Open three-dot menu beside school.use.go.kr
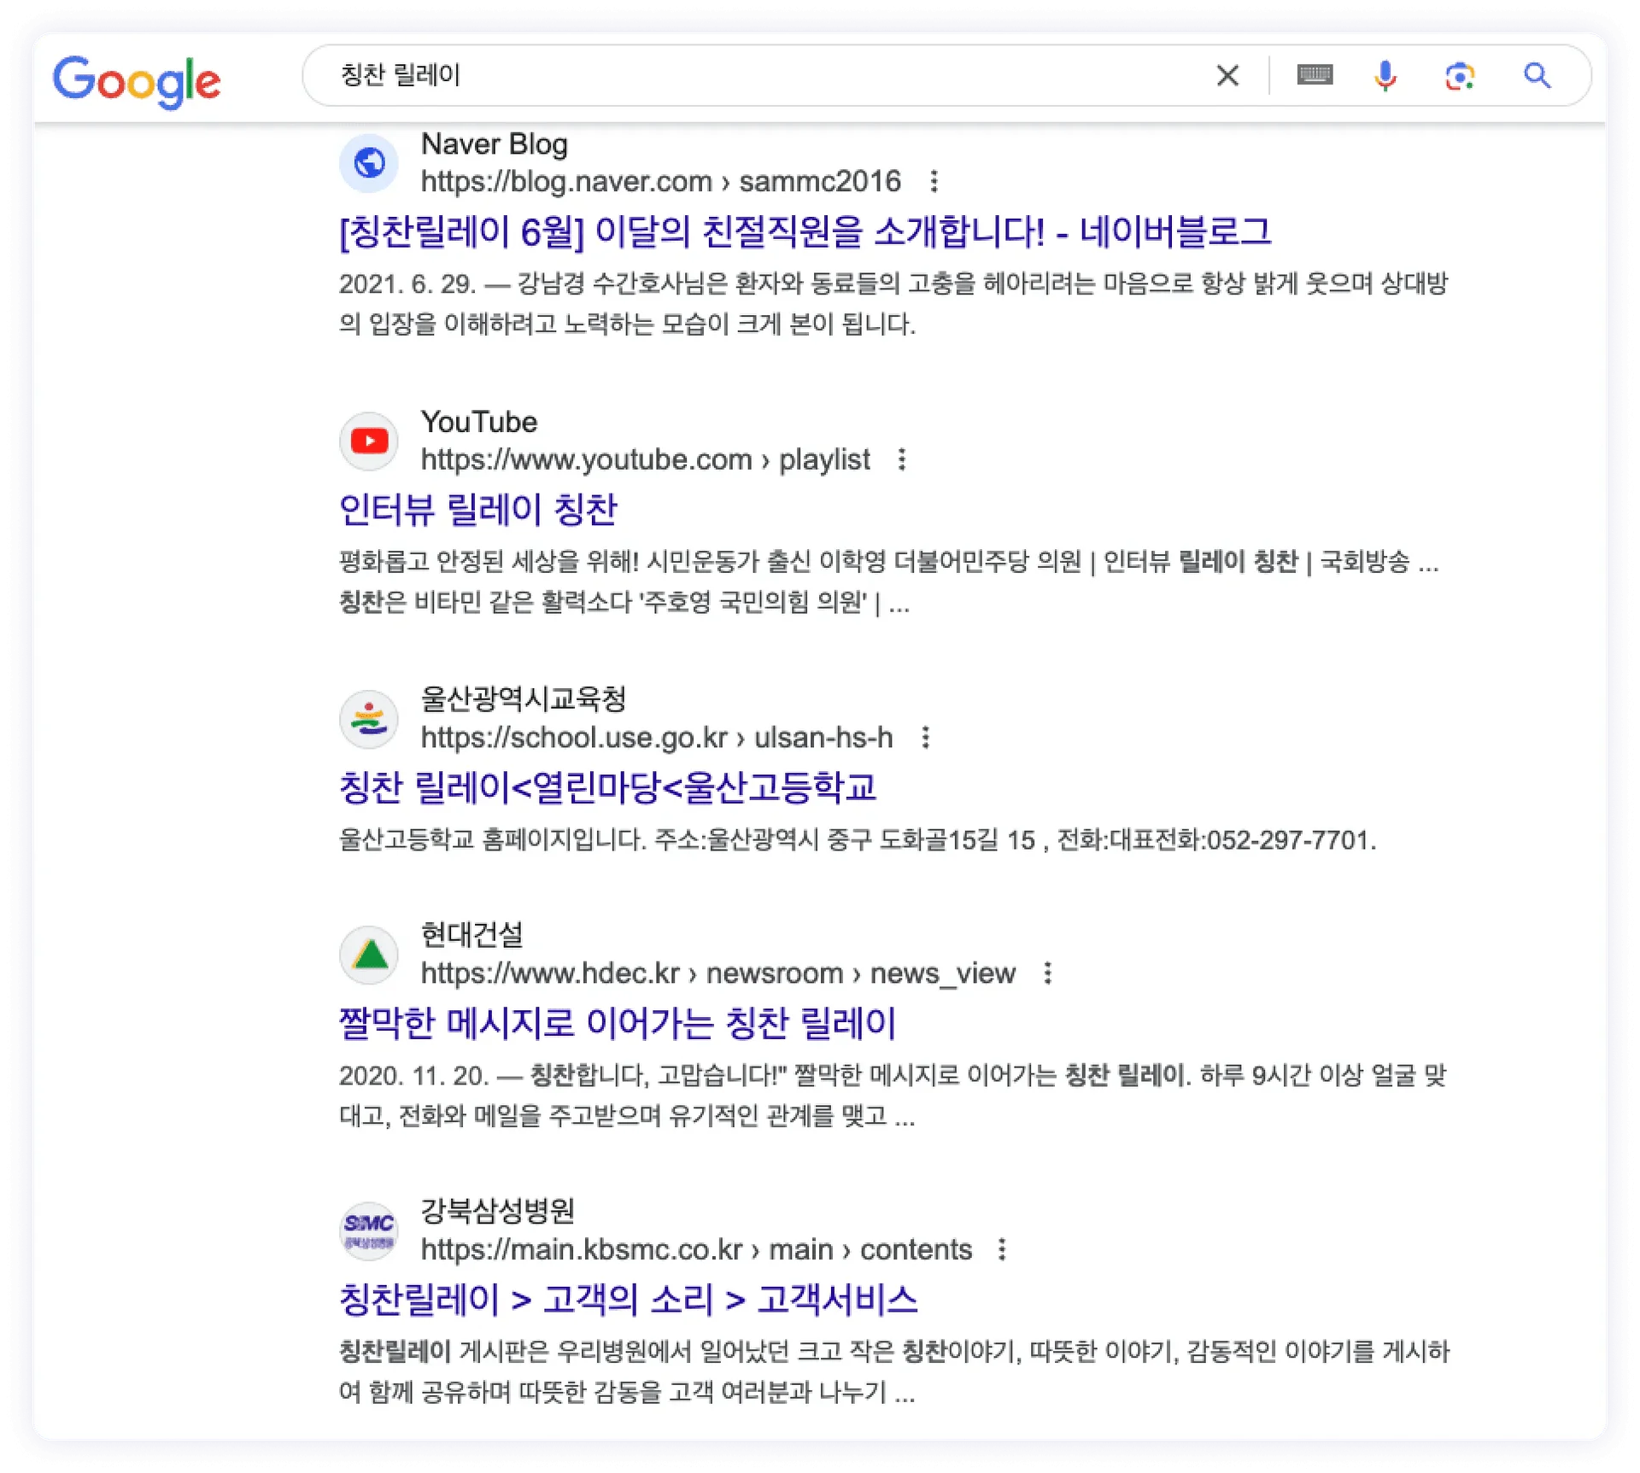The width and height of the screenshot is (1640, 1473). click(925, 737)
